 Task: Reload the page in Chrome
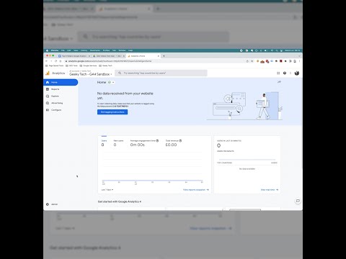pyautogui.click(x=56, y=61)
